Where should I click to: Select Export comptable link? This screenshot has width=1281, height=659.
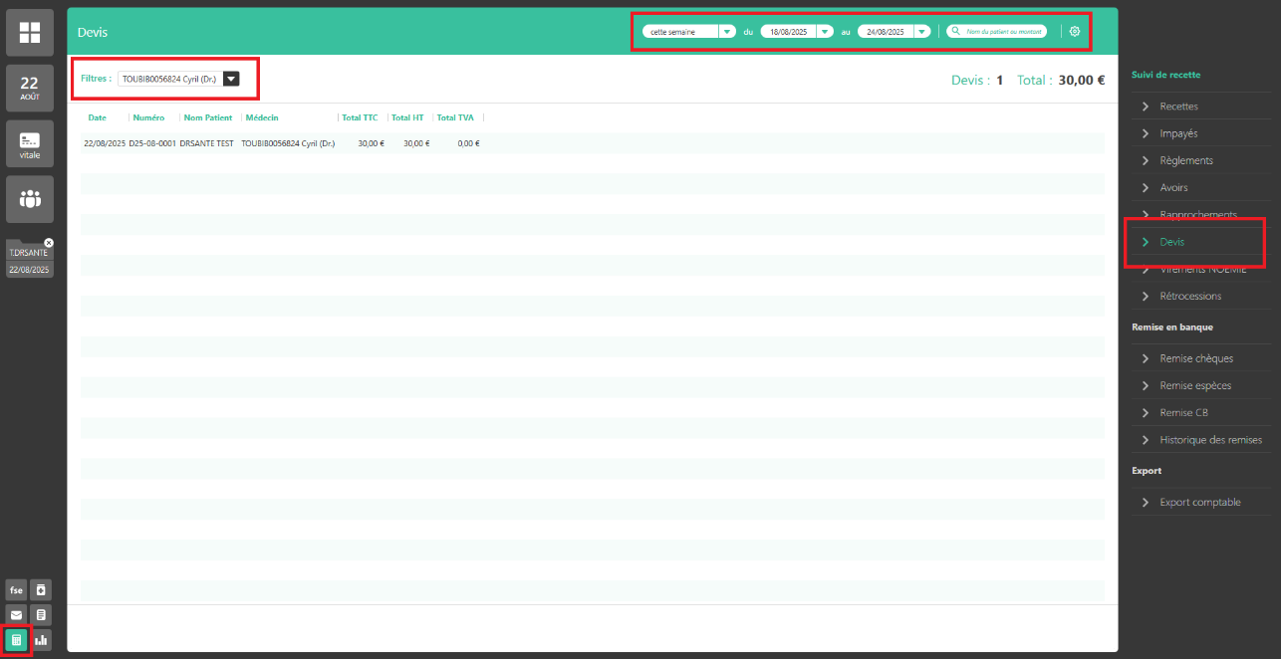tap(1200, 503)
